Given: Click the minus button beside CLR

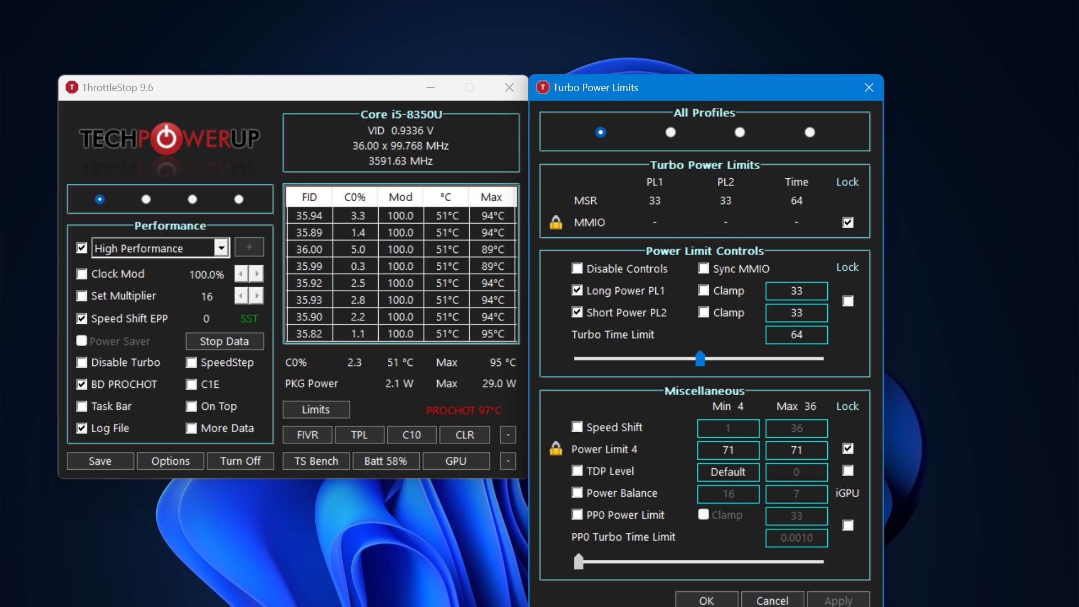Looking at the screenshot, I should coord(508,435).
